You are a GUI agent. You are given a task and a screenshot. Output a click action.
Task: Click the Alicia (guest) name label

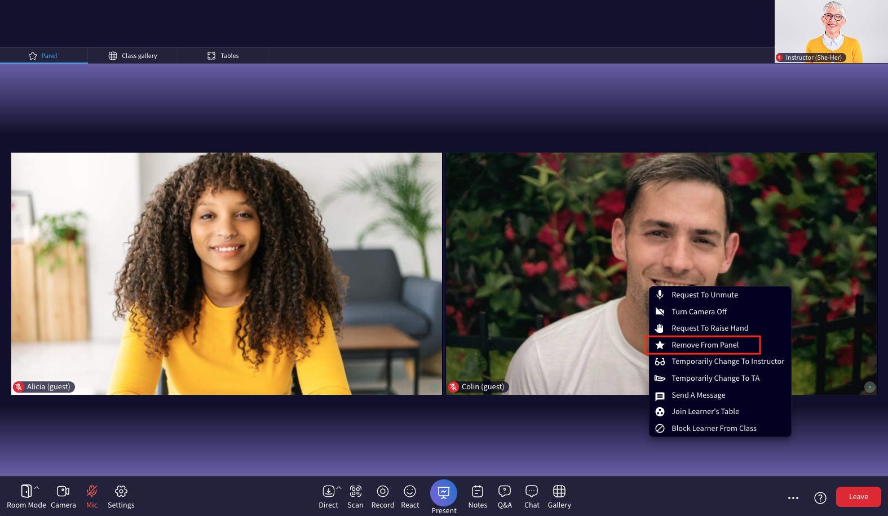click(48, 387)
